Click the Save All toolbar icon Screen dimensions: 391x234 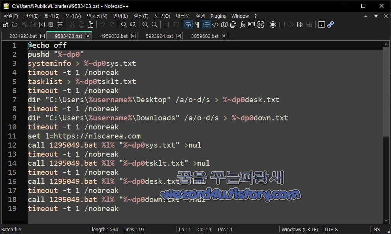pyautogui.click(x=33, y=24)
